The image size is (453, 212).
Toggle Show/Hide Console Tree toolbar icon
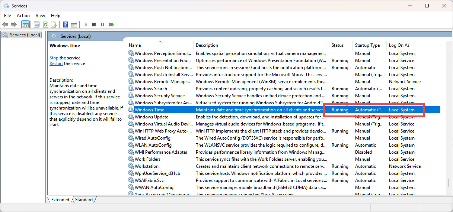(x=26, y=25)
